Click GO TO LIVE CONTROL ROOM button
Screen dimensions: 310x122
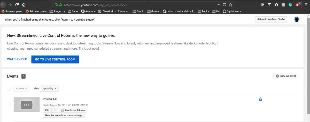point(55,59)
